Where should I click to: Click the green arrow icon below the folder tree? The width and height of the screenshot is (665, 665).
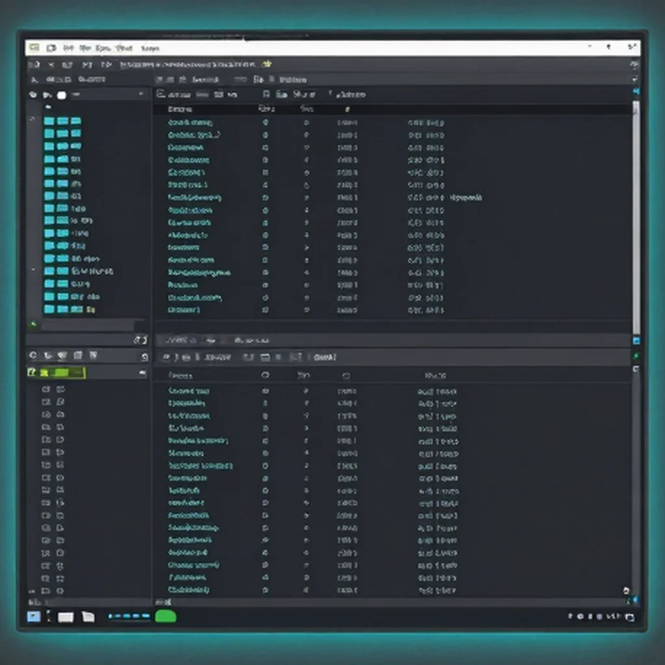click(x=33, y=325)
